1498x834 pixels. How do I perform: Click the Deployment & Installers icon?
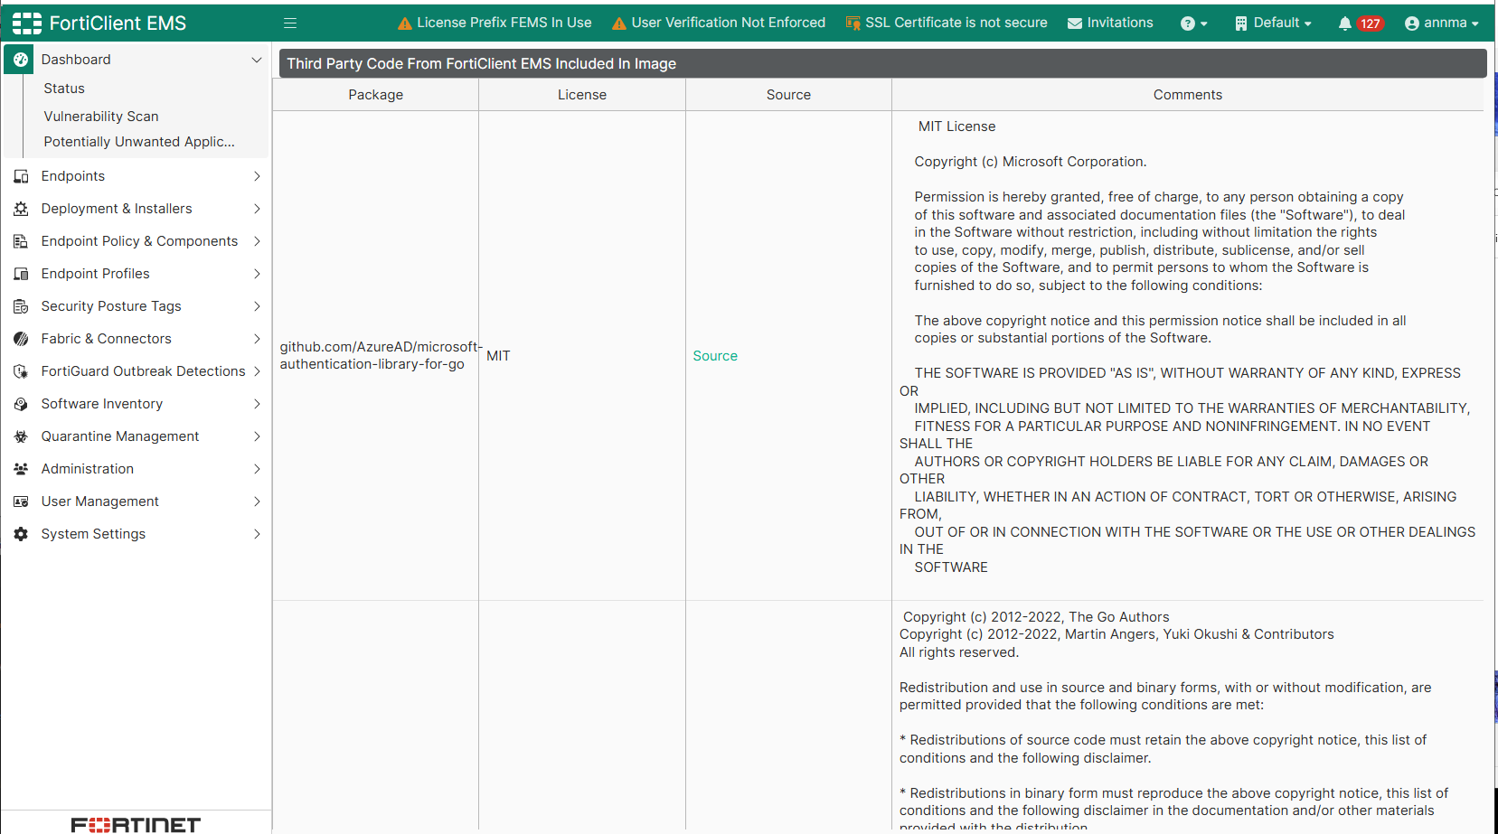tap(21, 209)
